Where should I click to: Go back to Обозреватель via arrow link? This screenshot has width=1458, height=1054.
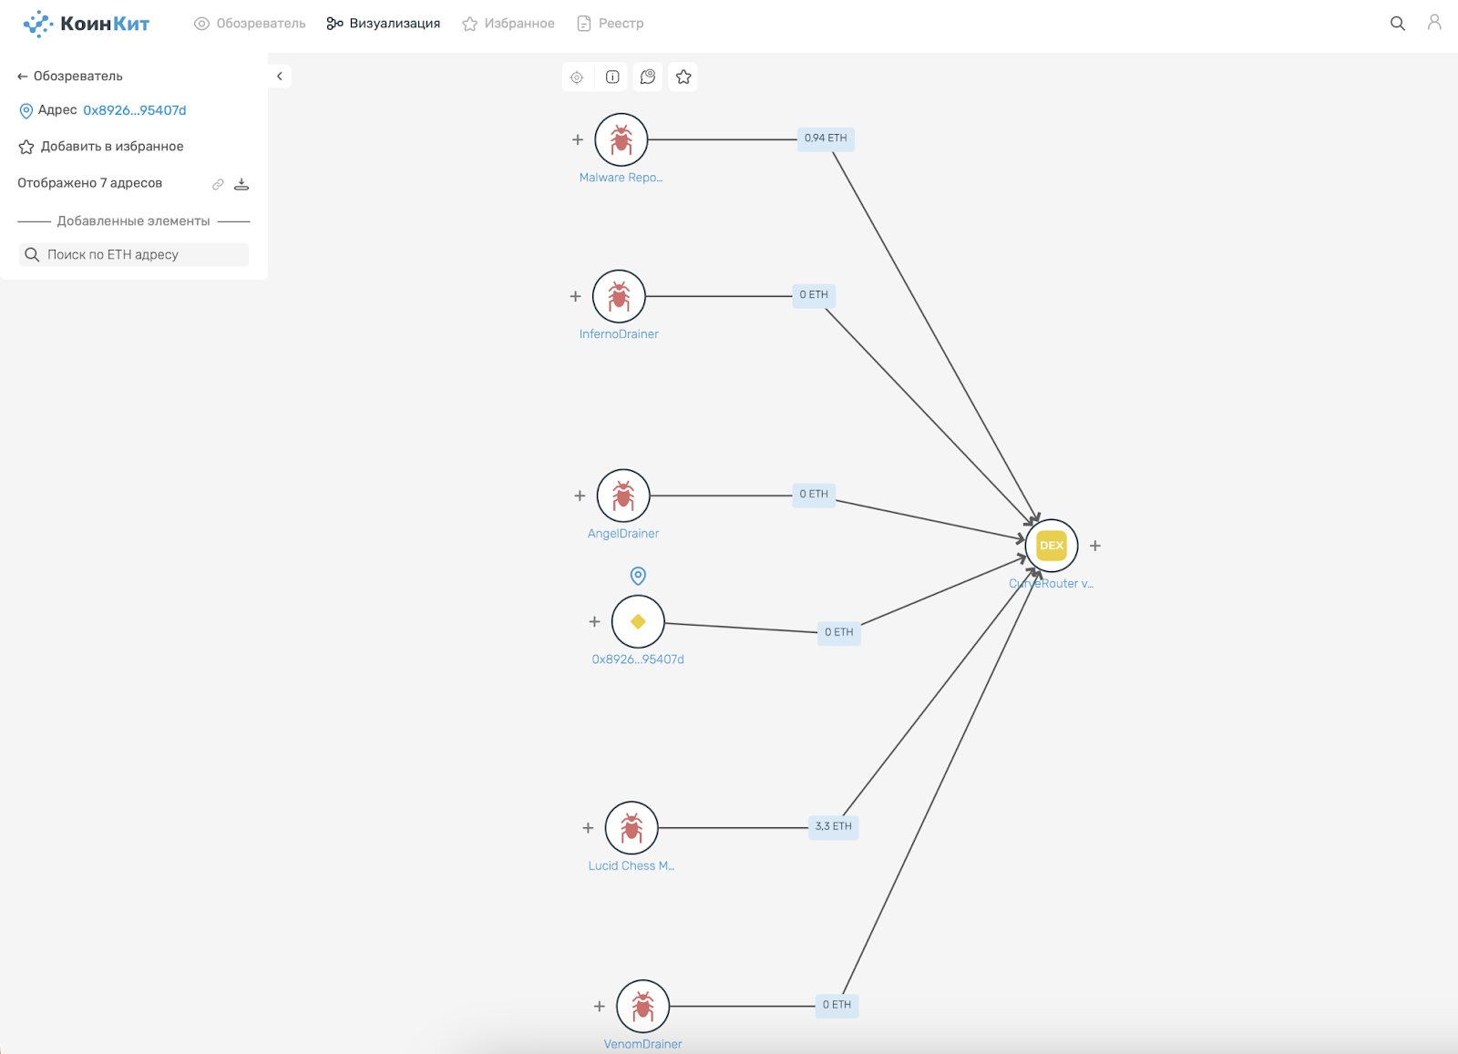point(70,77)
